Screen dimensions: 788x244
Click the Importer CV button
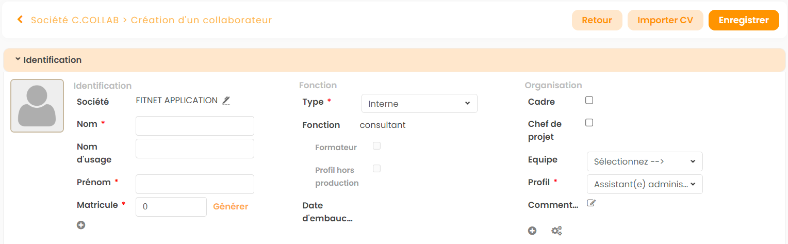(x=665, y=20)
